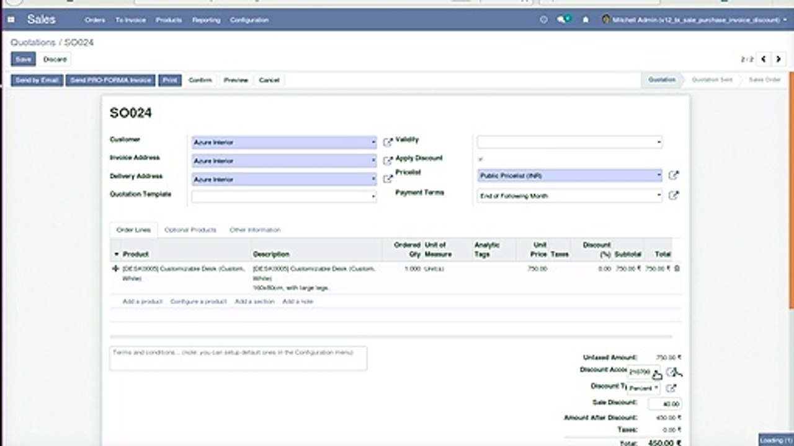Open Discount Account external link icon

point(671,372)
